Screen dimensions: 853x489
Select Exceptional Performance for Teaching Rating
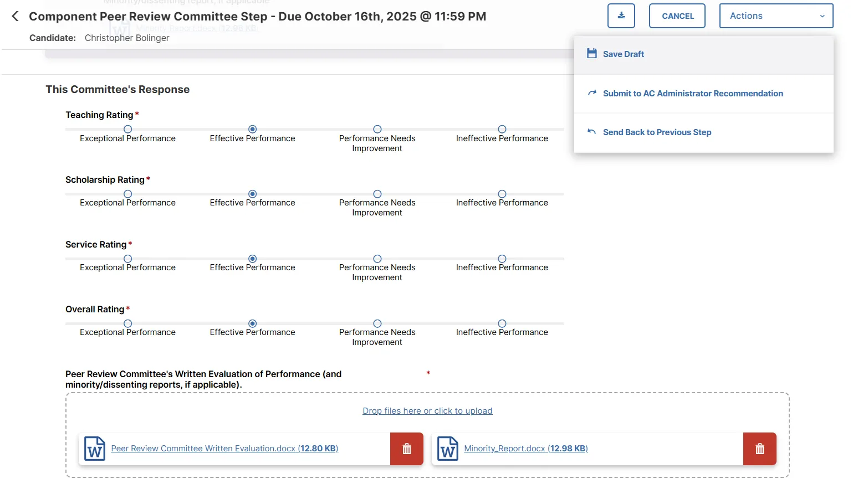[127, 129]
